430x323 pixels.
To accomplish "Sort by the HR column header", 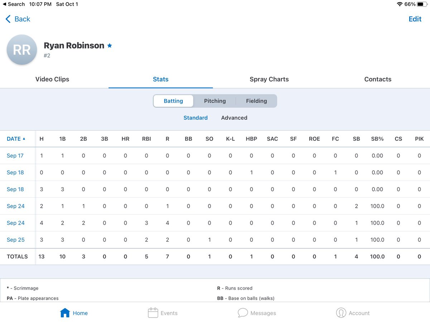I will tap(125, 139).
